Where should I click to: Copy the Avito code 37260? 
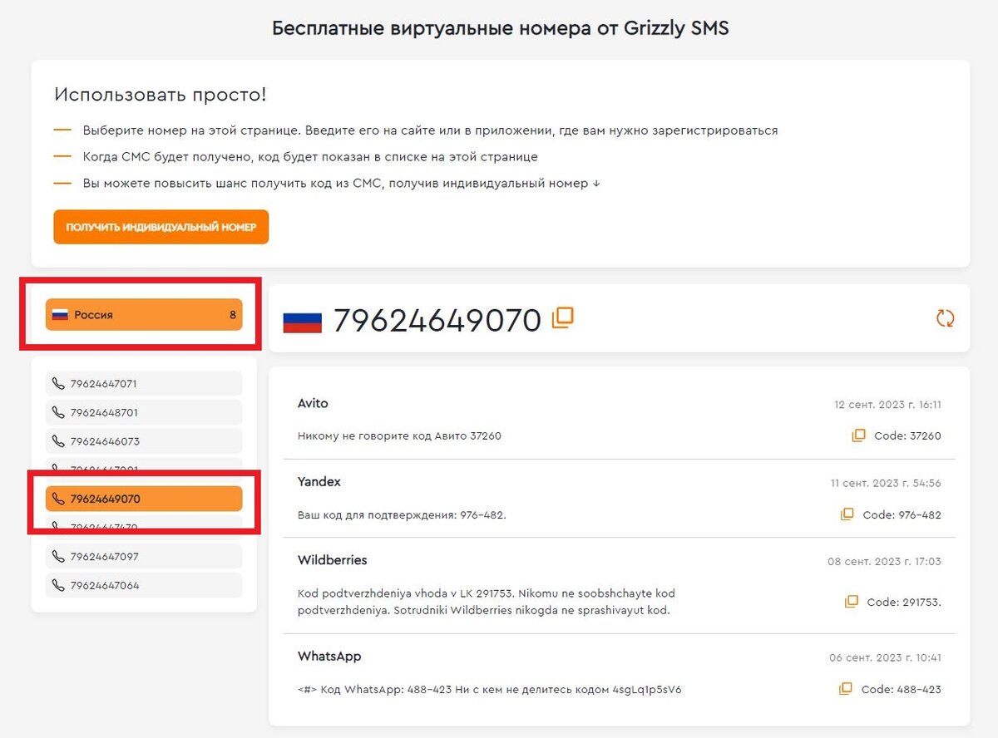tap(858, 435)
